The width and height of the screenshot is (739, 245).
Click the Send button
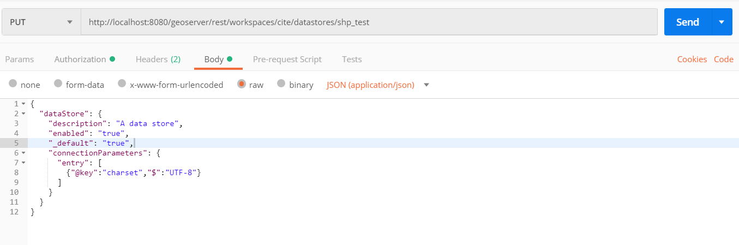pos(687,22)
